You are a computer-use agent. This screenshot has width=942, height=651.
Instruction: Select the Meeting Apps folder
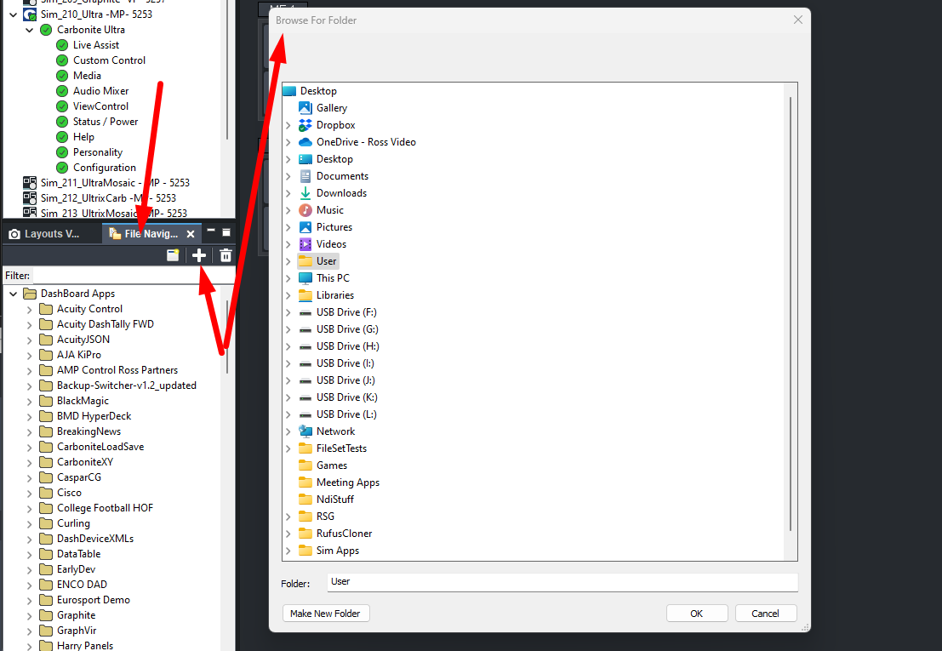[x=348, y=483]
